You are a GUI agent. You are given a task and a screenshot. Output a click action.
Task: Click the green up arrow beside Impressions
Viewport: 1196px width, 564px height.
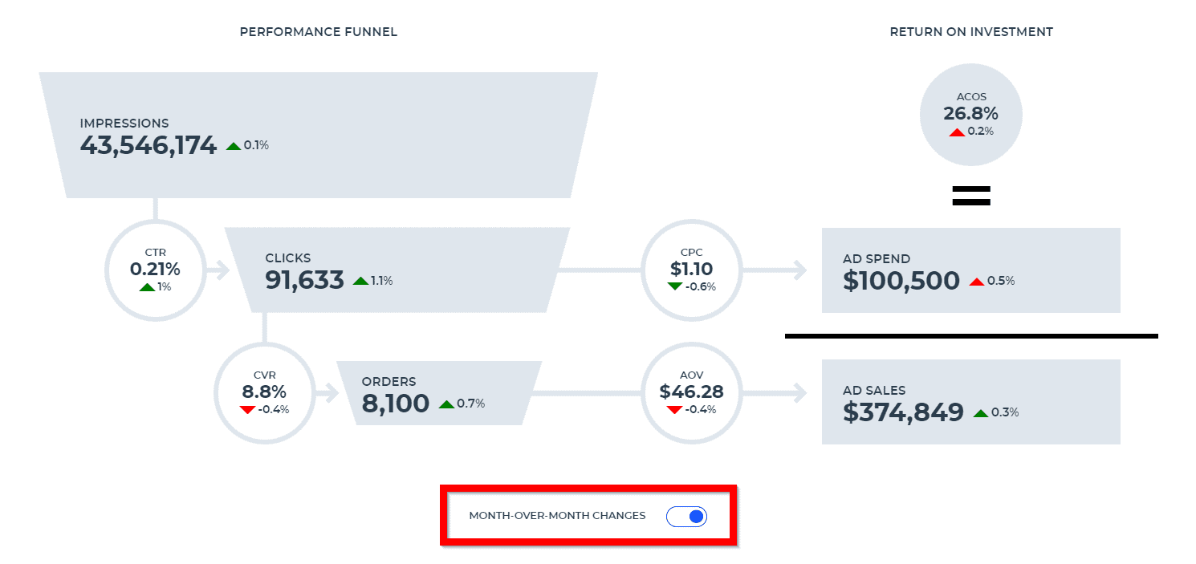point(234,146)
